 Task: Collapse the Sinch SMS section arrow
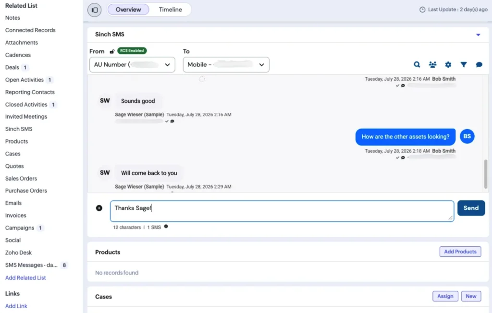(x=478, y=35)
